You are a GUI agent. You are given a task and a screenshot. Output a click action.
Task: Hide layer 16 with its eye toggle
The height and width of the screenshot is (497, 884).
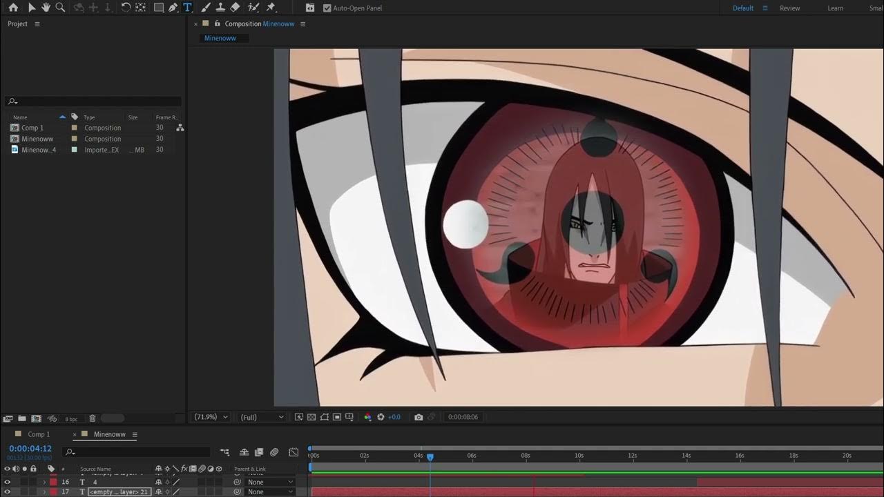tap(8, 482)
